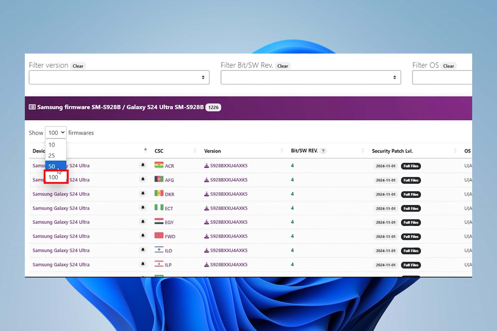Click the bell icon in the ECT row
This screenshot has height=331, width=497.
click(x=143, y=207)
